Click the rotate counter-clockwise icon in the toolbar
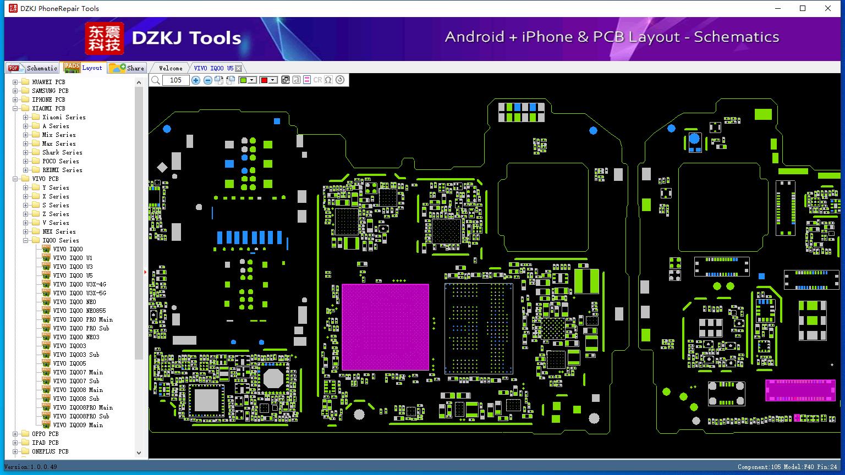 [x=231, y=80]
